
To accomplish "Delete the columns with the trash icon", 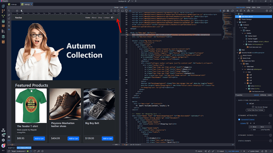I will point(269,123).
